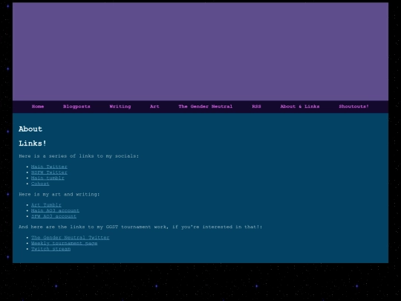Open The Gender Neutral Twitter link
401x301 pixels.
tap(70, 238)
